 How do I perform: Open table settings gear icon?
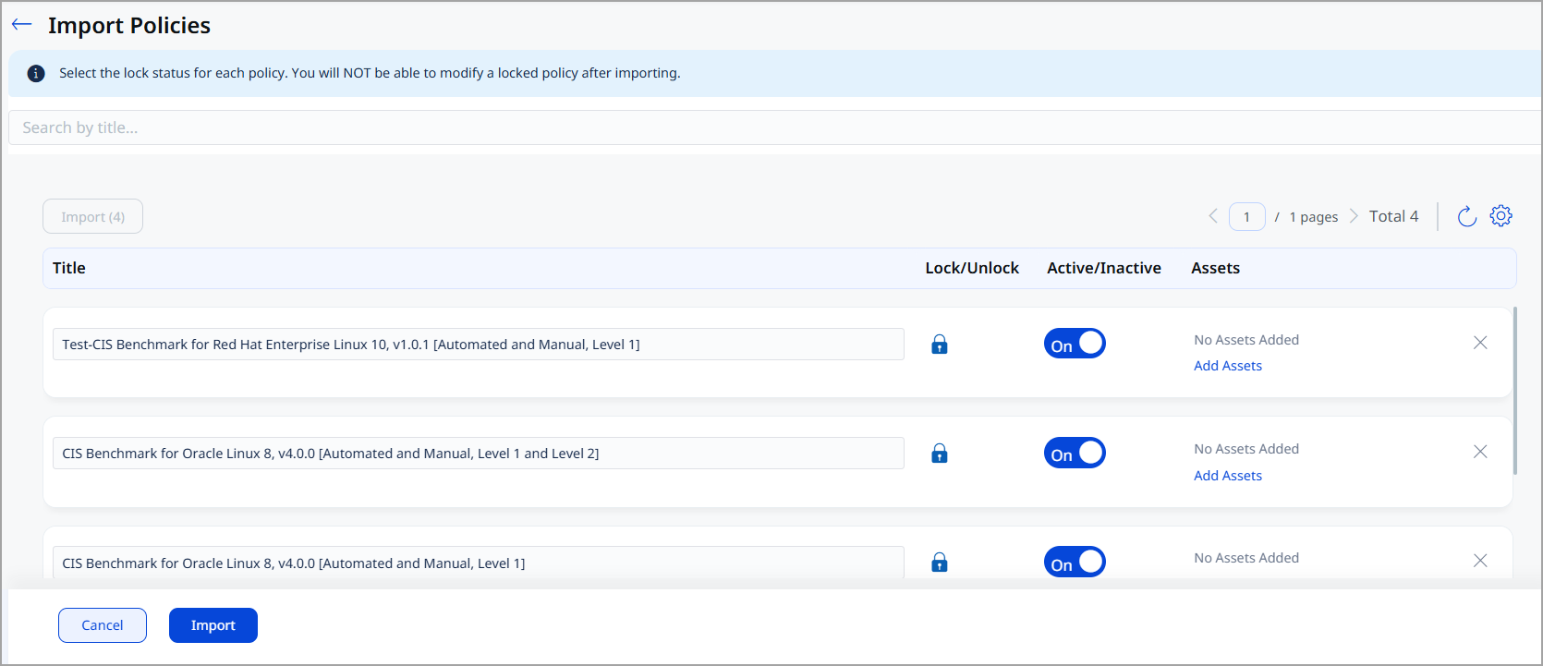1501,215
